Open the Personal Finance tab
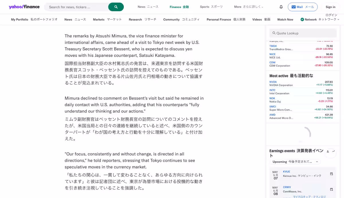The image size is (344, 198). tap(226, 20)
